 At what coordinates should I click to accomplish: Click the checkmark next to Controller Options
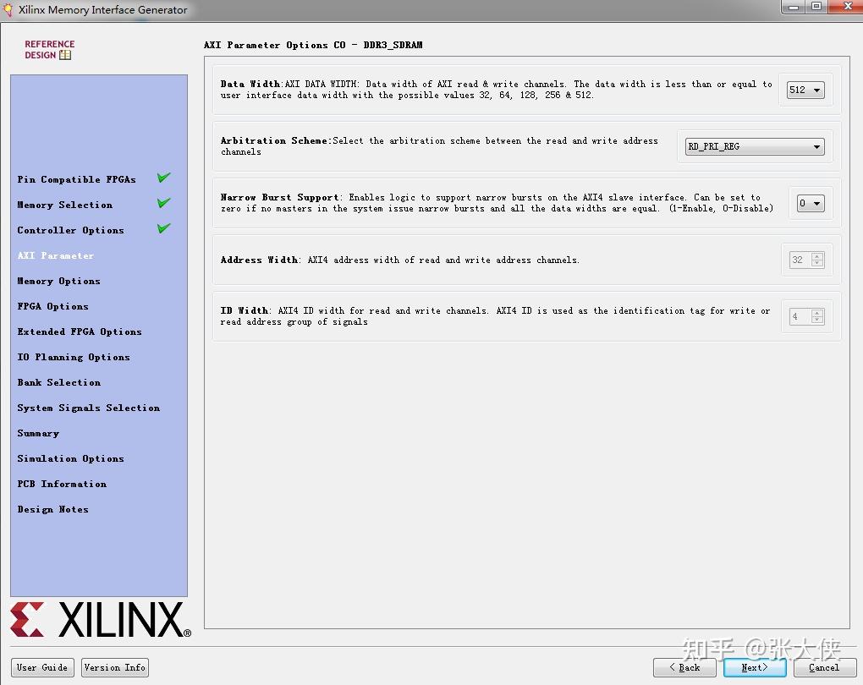click(x=163, y=228)
